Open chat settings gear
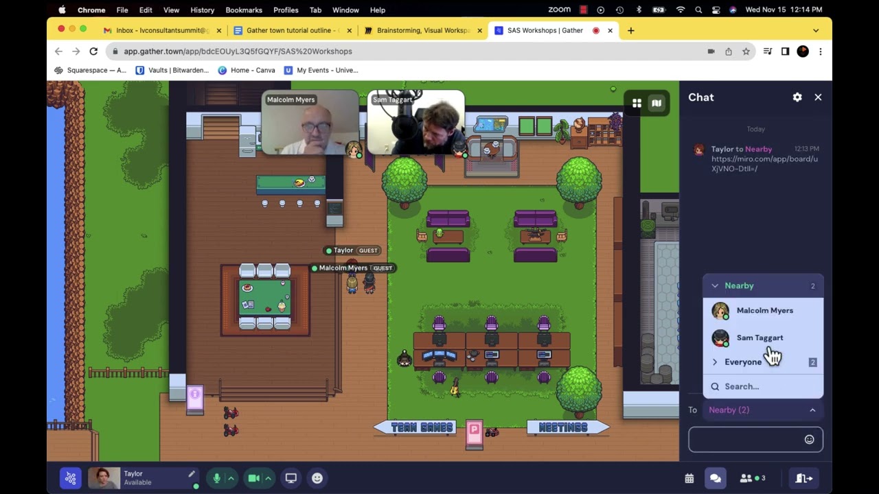This screenshot has width=879, height=494. click(x=797, y=97)
